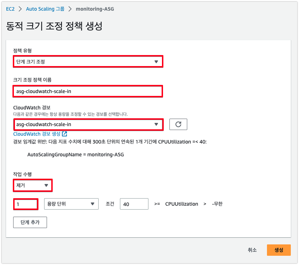This screenshot has width=299, height=265.
Task: Open the 정책 유형 dropdown showing 단계 크기 조정
Action: coord(88,61)
